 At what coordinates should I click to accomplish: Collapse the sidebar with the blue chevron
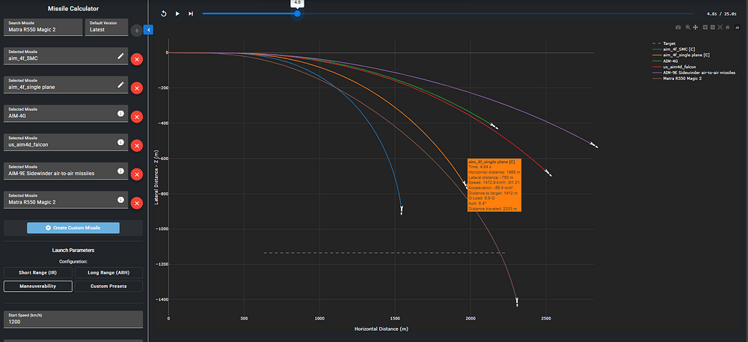coord(148,30)
